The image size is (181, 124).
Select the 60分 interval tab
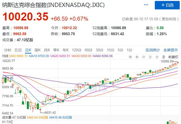[x=89, y=50]
